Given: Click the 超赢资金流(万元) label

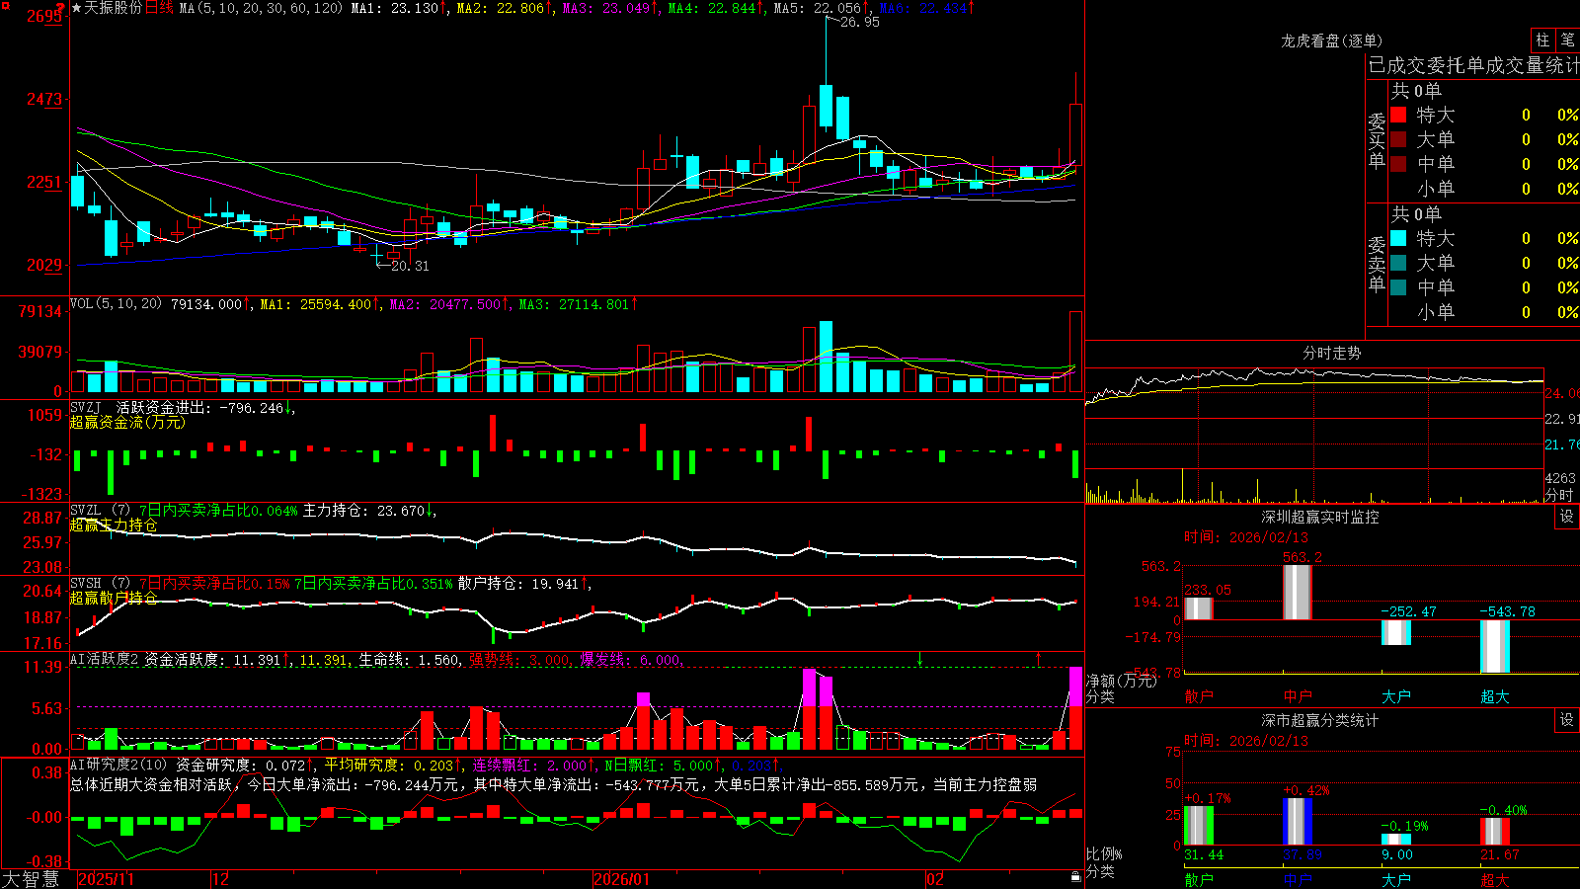Looking at the screenshot, I should point(127,422).
